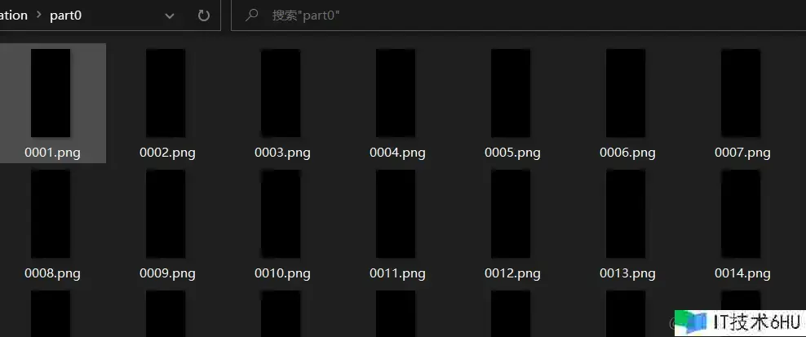Click the search magnifier icon
Image resolution: width=806 pixels, height=337 pixels.
(251, 16)
